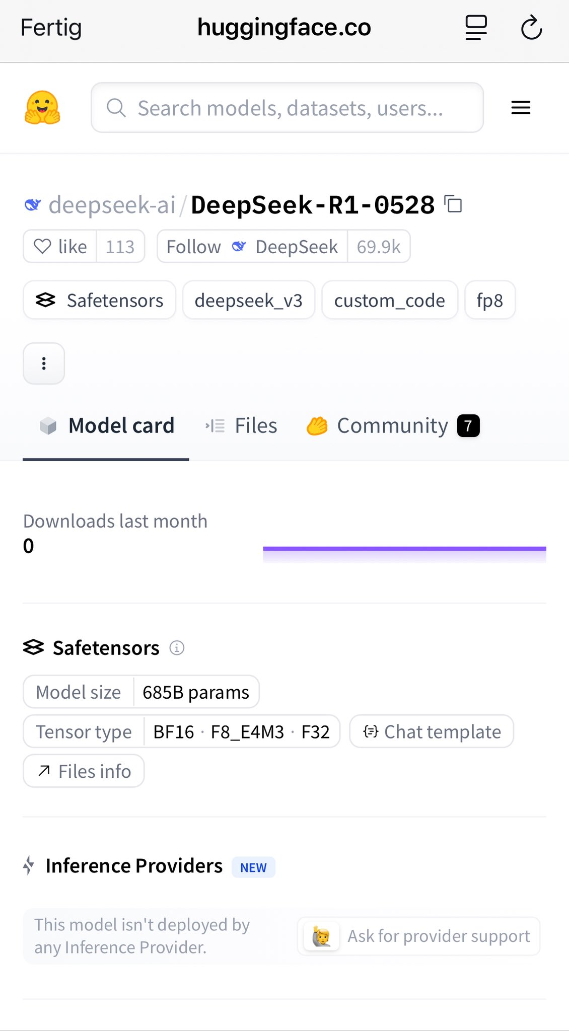569x1031 pixels.
Task: Open the Files info link
Action: click(84, 771)
